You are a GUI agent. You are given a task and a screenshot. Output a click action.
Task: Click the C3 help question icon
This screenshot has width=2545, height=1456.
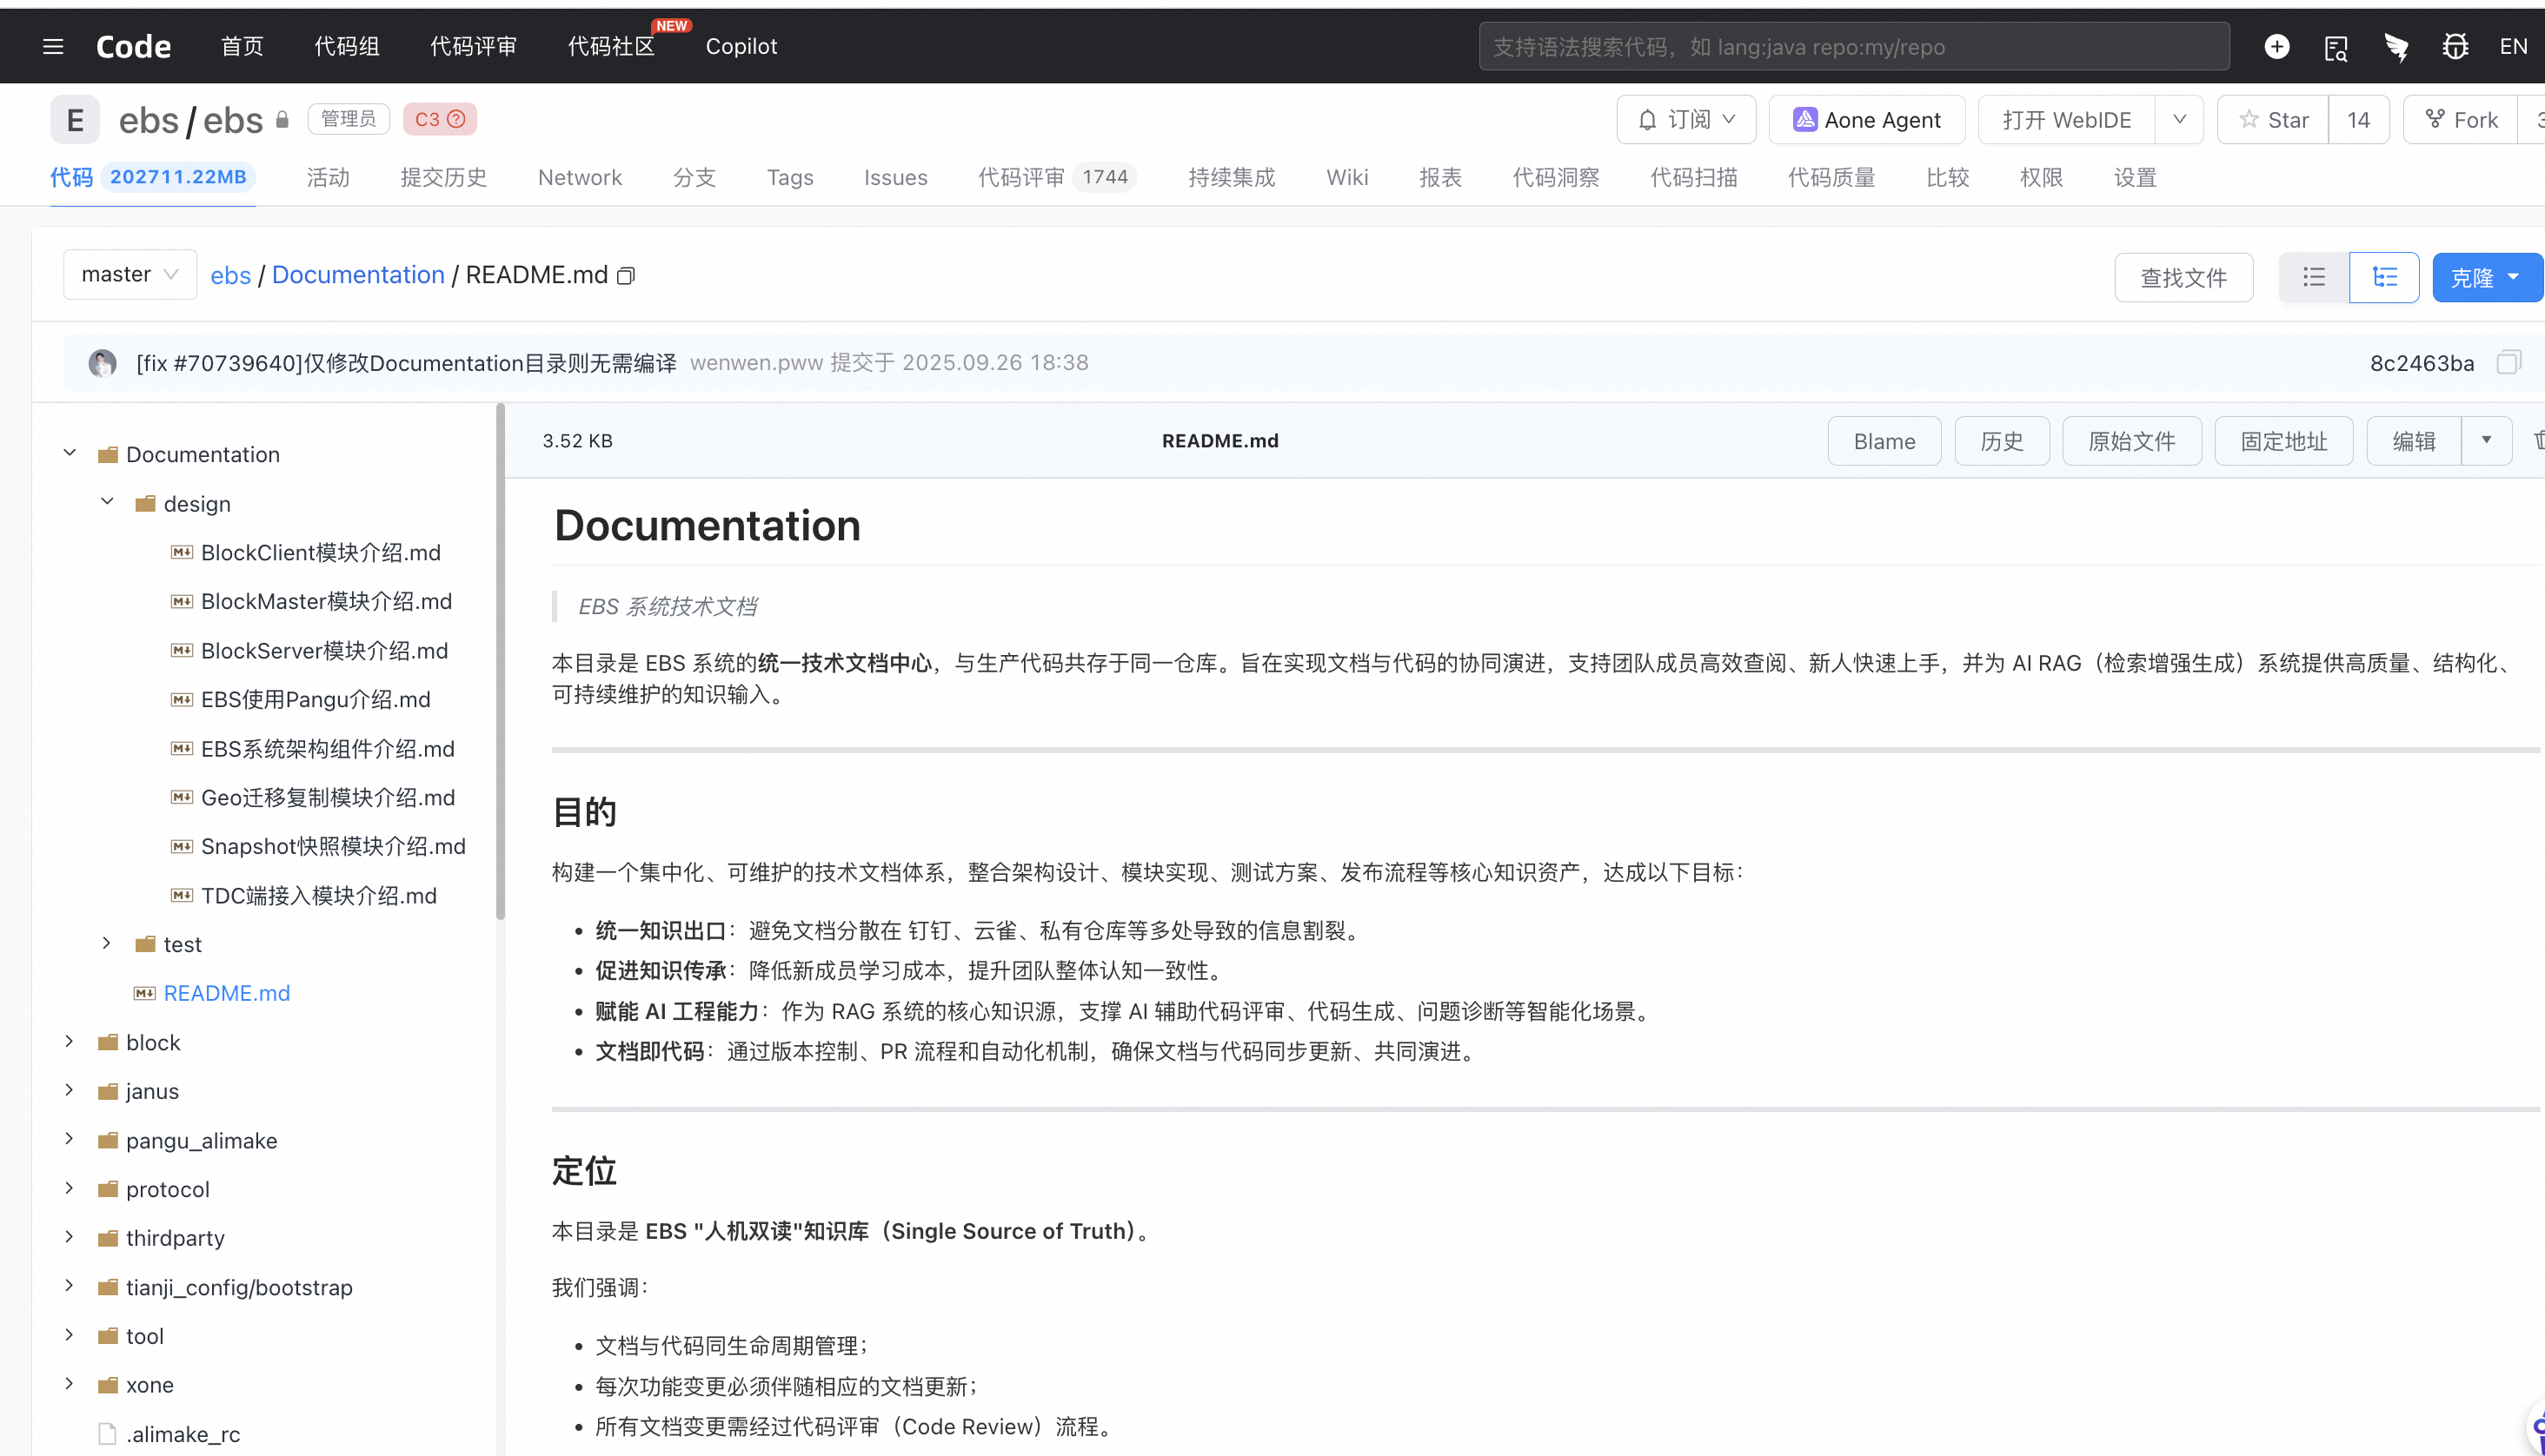click(456, 119)
